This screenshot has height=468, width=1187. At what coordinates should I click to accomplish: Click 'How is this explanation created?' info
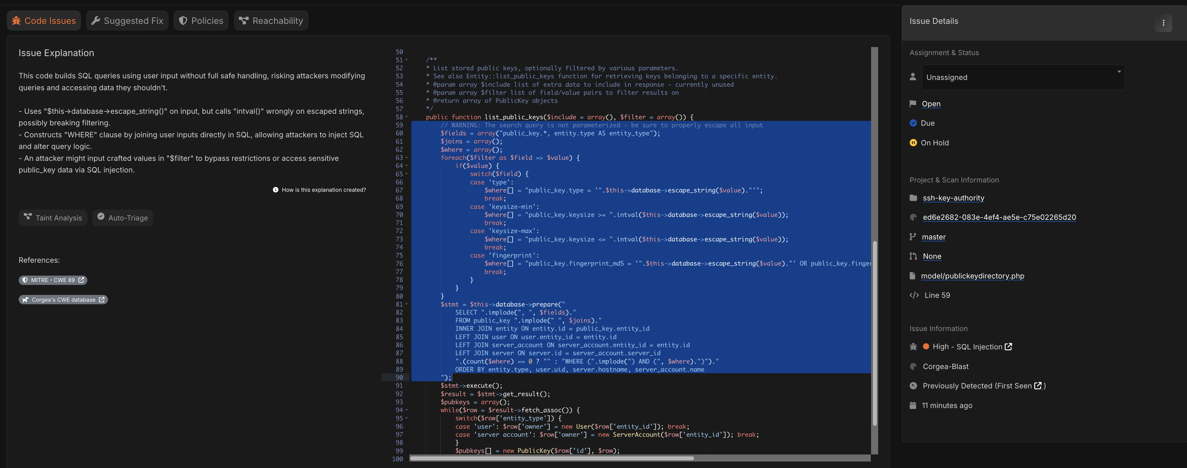[x=323, y=190]
